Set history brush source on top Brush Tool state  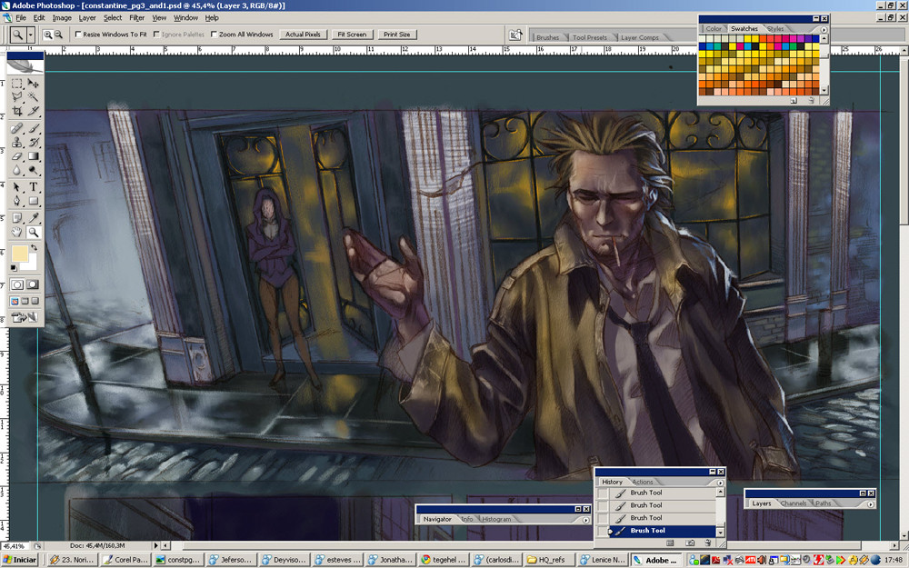pos(604,493)
